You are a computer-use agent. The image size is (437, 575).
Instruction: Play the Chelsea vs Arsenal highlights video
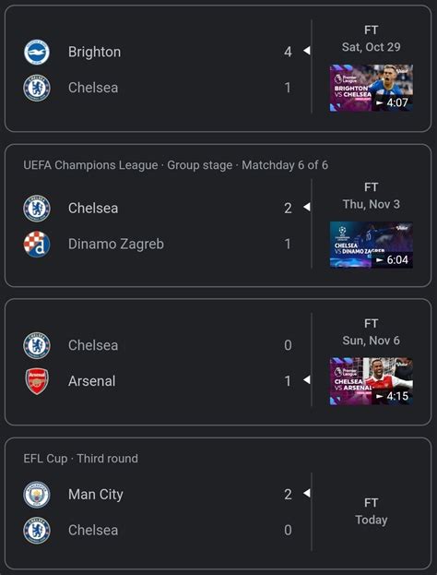tap(372, 381)
